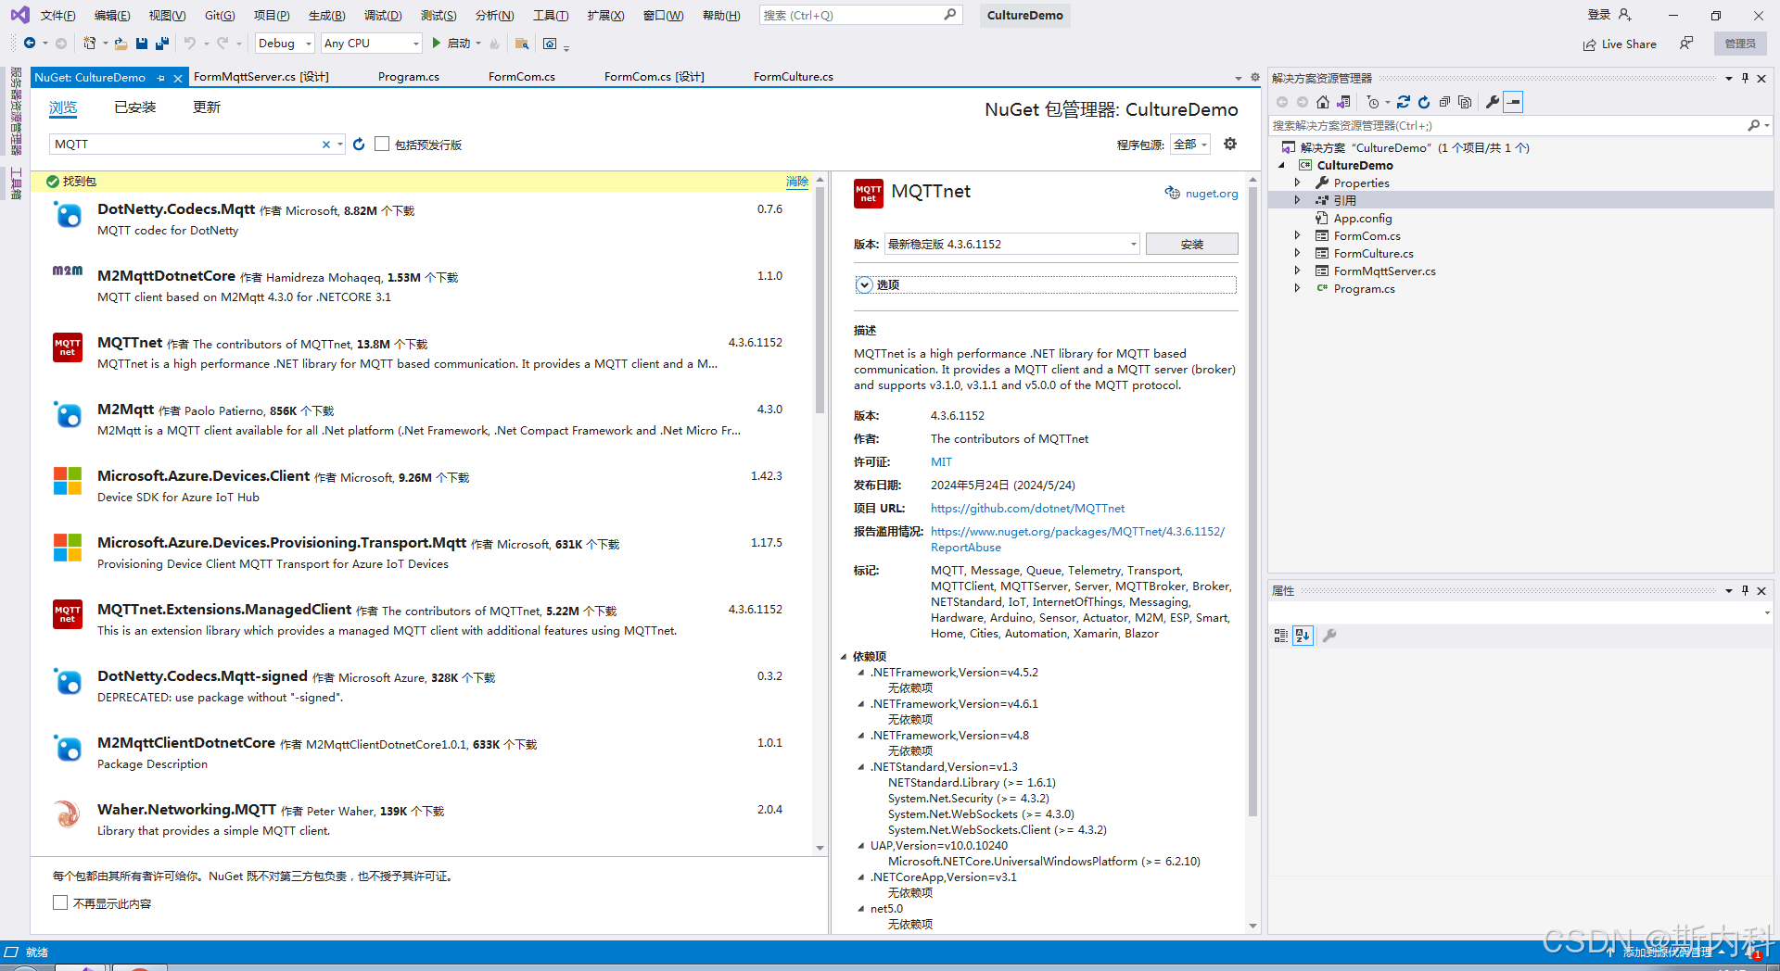Dismiss the package found banner via 消除 link
The width and height of the screenshot is (1780, 971).
[797, 182]
